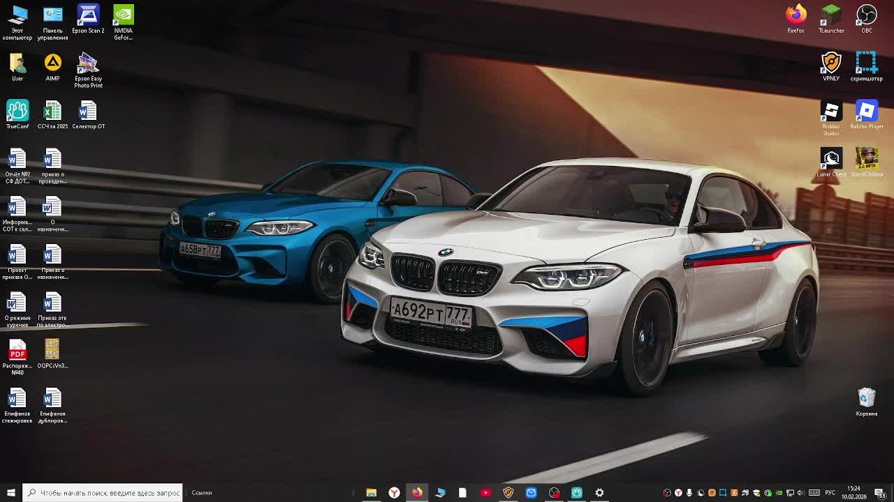
Task: Launch OBS desktop shortcut
Action: [867, 19]
